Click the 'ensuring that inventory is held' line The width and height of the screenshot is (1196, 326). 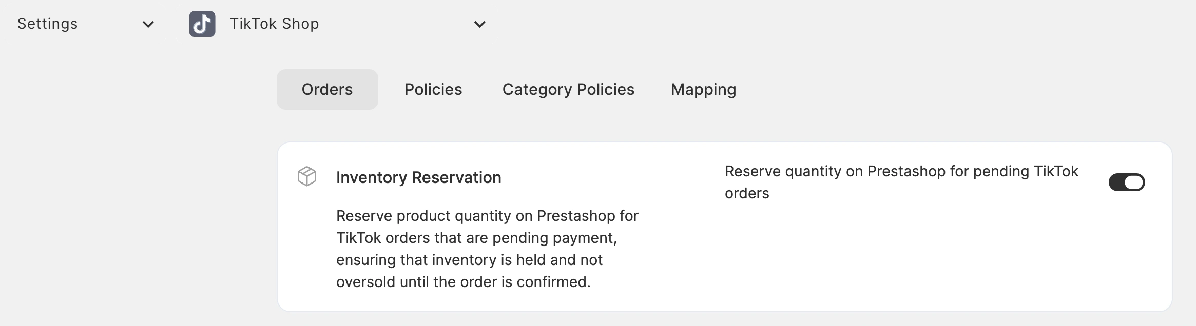pos(469,260)
